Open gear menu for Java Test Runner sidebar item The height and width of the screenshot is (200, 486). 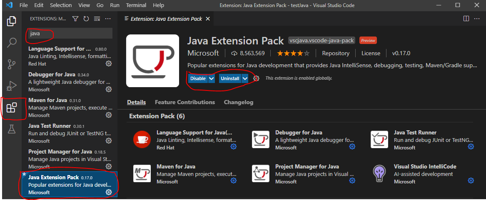(x=108, y=141)
